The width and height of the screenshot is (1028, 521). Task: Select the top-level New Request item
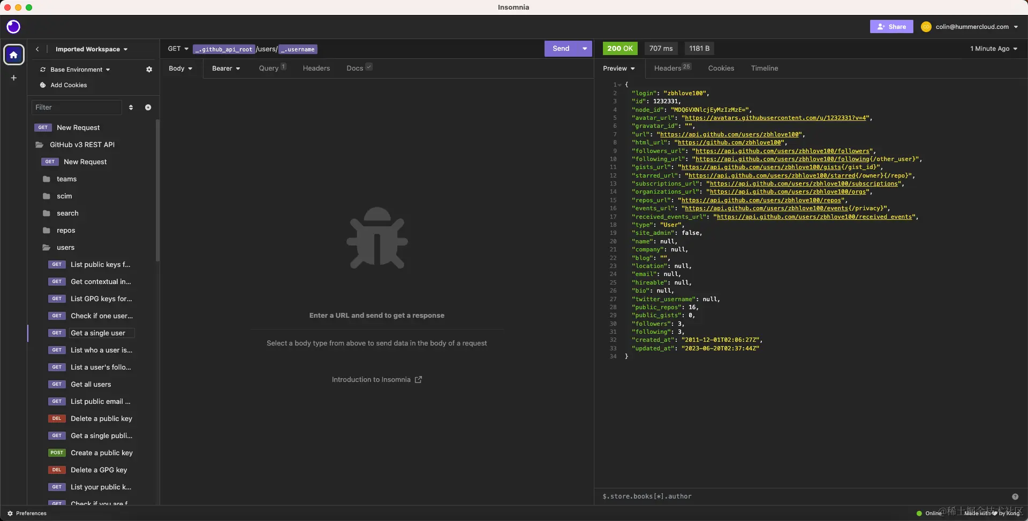coord(78,128)
